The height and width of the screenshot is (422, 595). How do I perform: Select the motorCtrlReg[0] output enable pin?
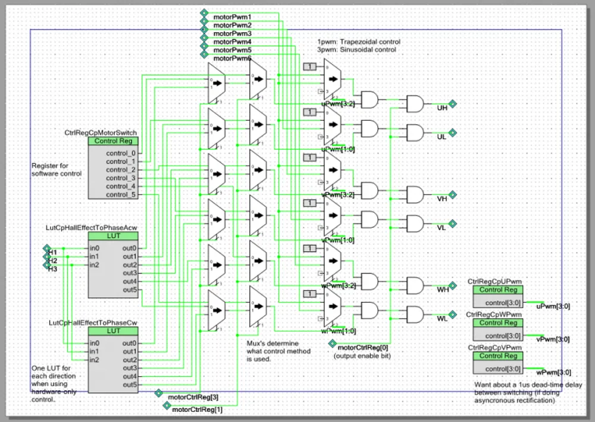click(x=332, y=344)
